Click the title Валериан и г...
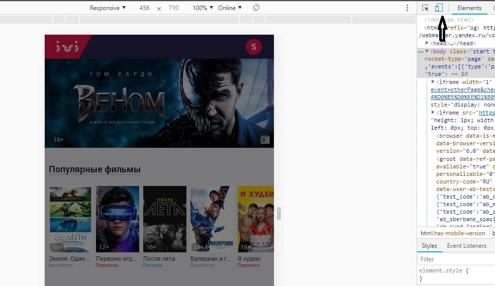The height and width of the screenshot is (286, 495). click(210, 258)
